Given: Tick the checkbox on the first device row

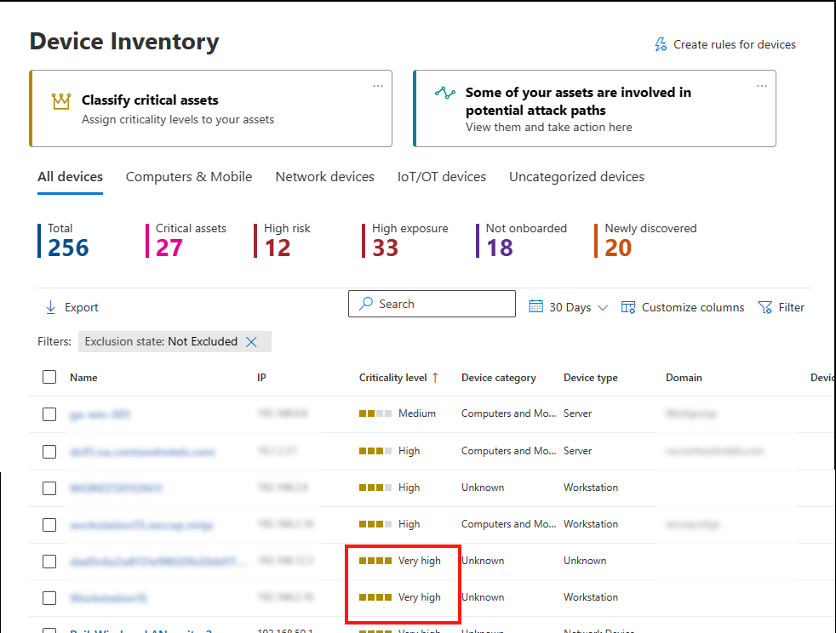Looking at the screenshot, I should pos(49,413).
